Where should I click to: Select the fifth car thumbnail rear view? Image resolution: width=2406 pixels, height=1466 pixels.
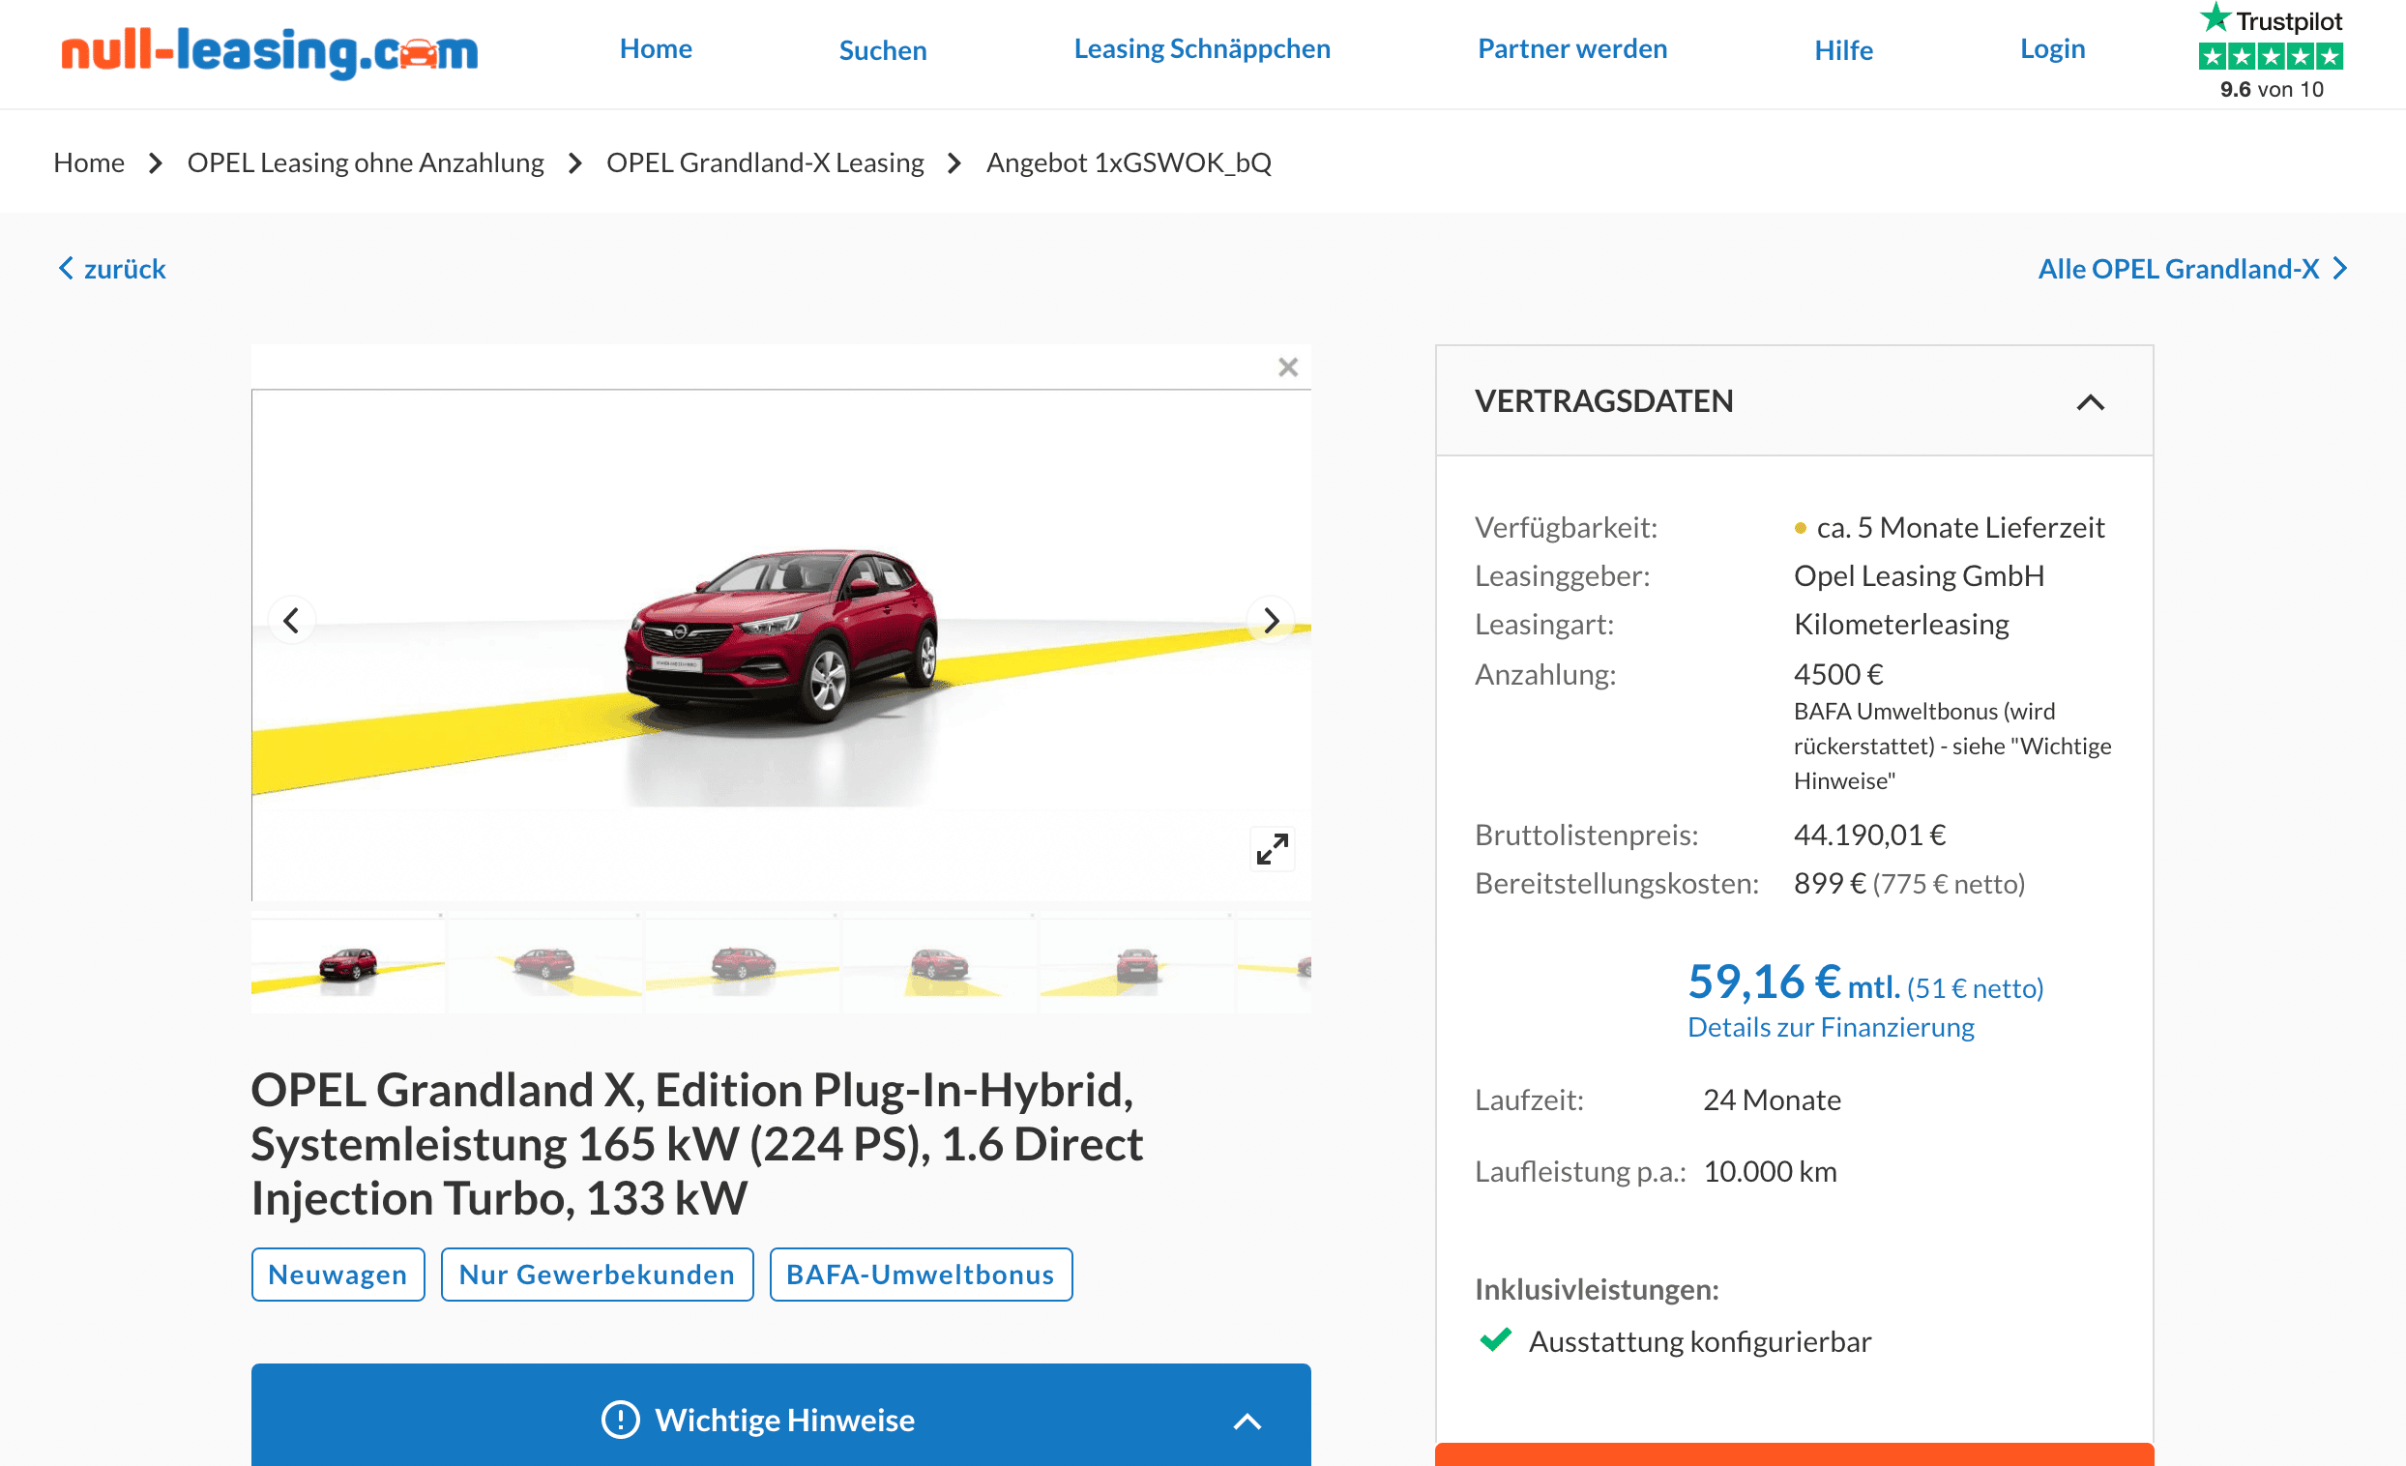pyautogui.click(x=1136, y=964)
